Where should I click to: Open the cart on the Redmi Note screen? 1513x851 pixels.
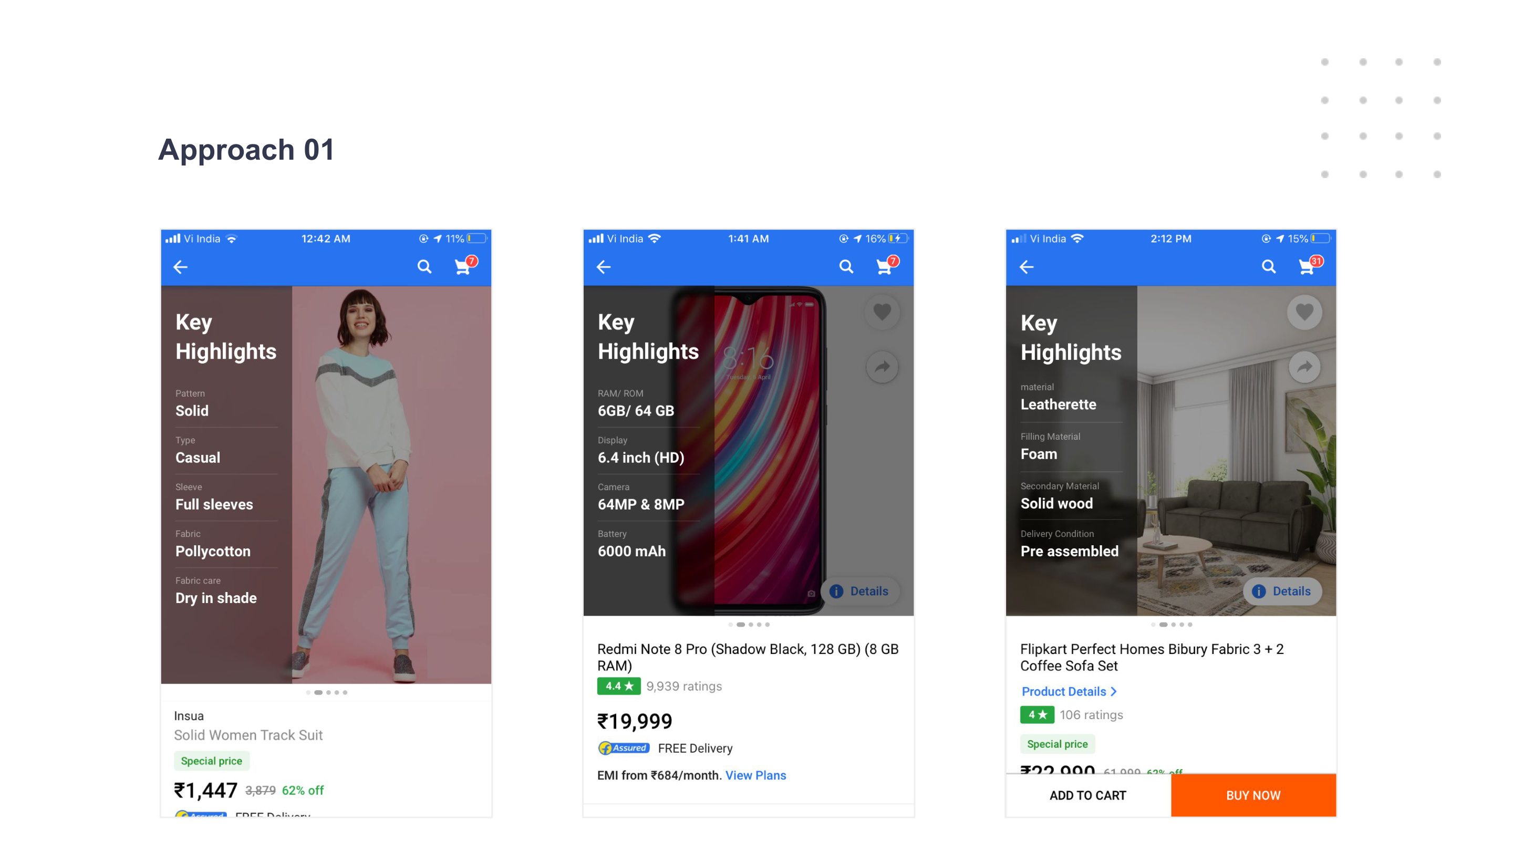point(886,266)
